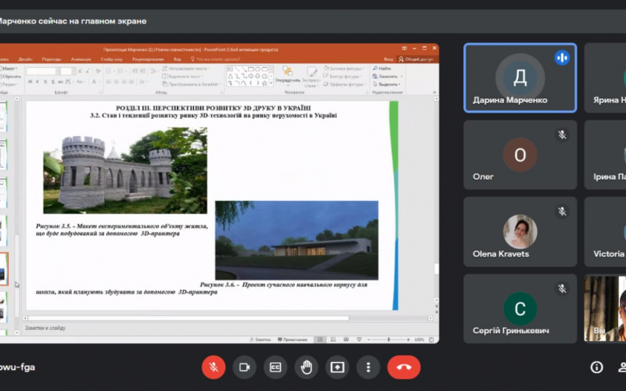The height and width of the screenshot is (391, 626).
Task: Click muted mic icon on Olena Kravets tile
Action: point(562,211)
